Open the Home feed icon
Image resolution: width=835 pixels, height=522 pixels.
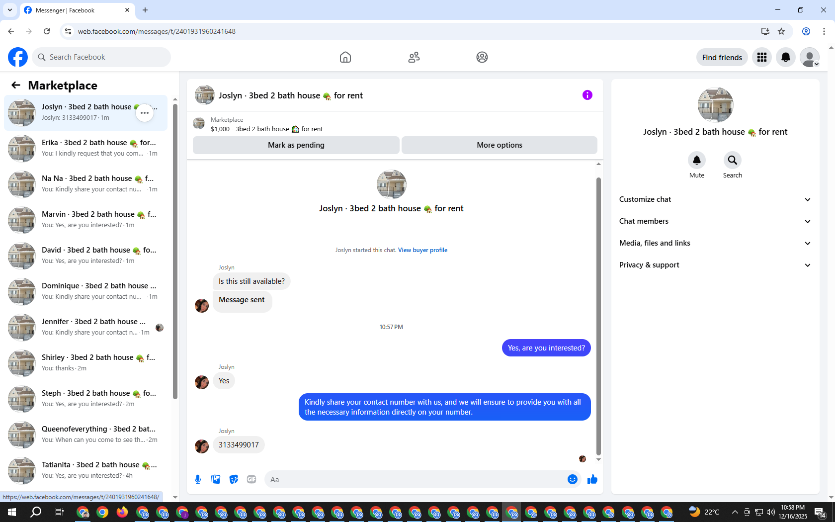pos(345,57)
